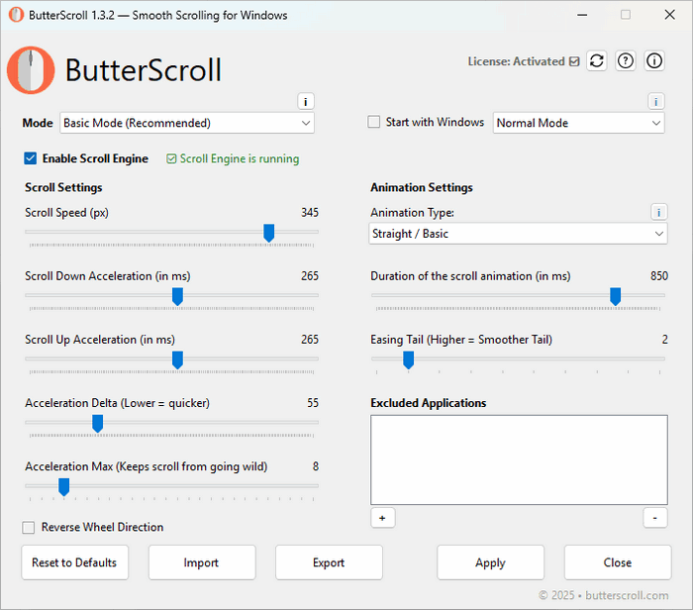Open the Mode dropdown showing Basic Mode
The image size is (693, 610).
tap(187, 124)
